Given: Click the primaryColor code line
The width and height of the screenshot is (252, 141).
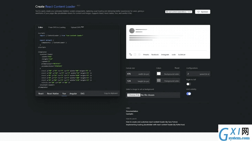Looking at the screenshot, I should click(51, 64).
